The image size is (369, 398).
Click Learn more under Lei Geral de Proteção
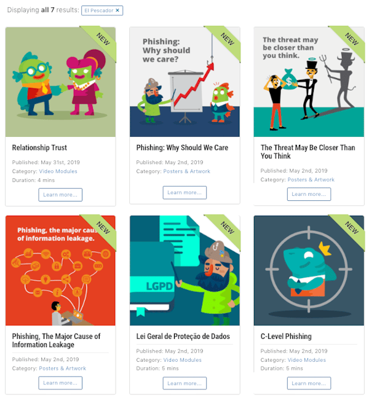(x=184, y=383)
